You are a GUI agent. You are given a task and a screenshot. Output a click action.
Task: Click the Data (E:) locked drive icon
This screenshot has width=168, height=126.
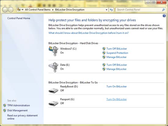pos(53,67)
